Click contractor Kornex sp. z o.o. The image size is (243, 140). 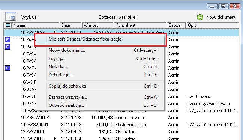130,118
